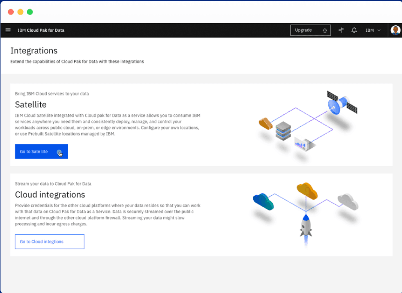Viewport: 402px width, 293px height.
Task: Click the upload arrow inside Upgrade button
Action: [325, 30]
